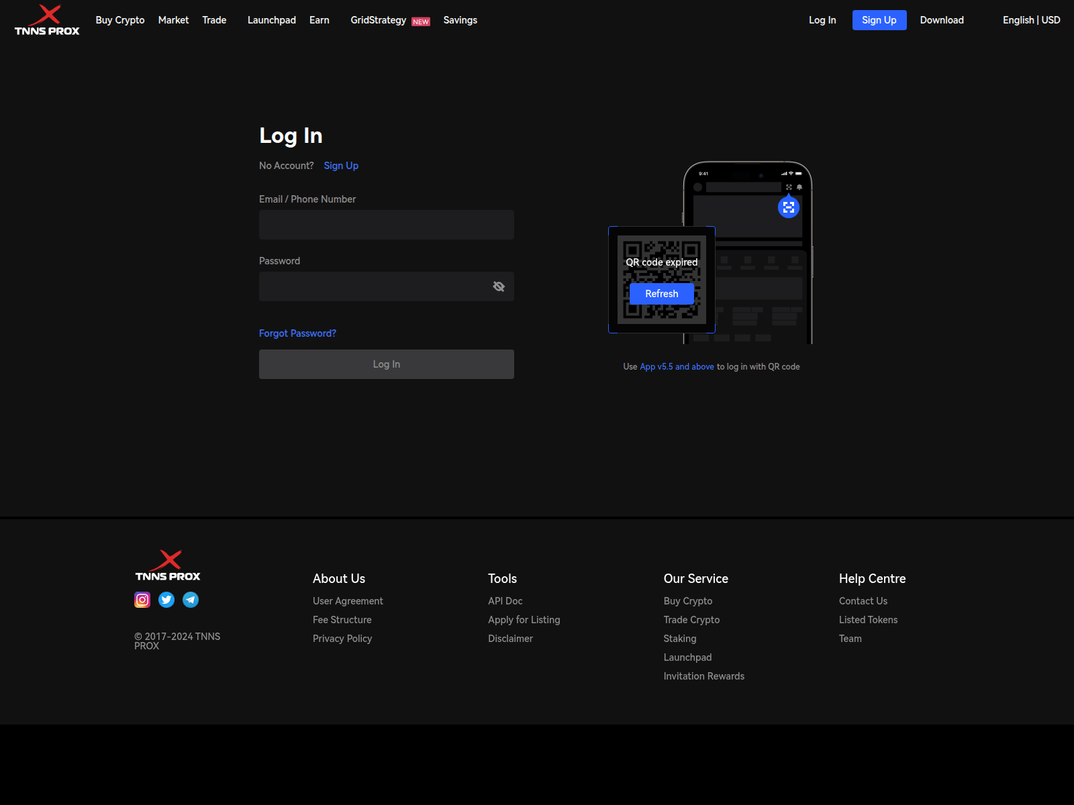The width and height of the screenshot is (1074, 805).
Task: Open GridStrategy NEW menu item
Action: 390,20
